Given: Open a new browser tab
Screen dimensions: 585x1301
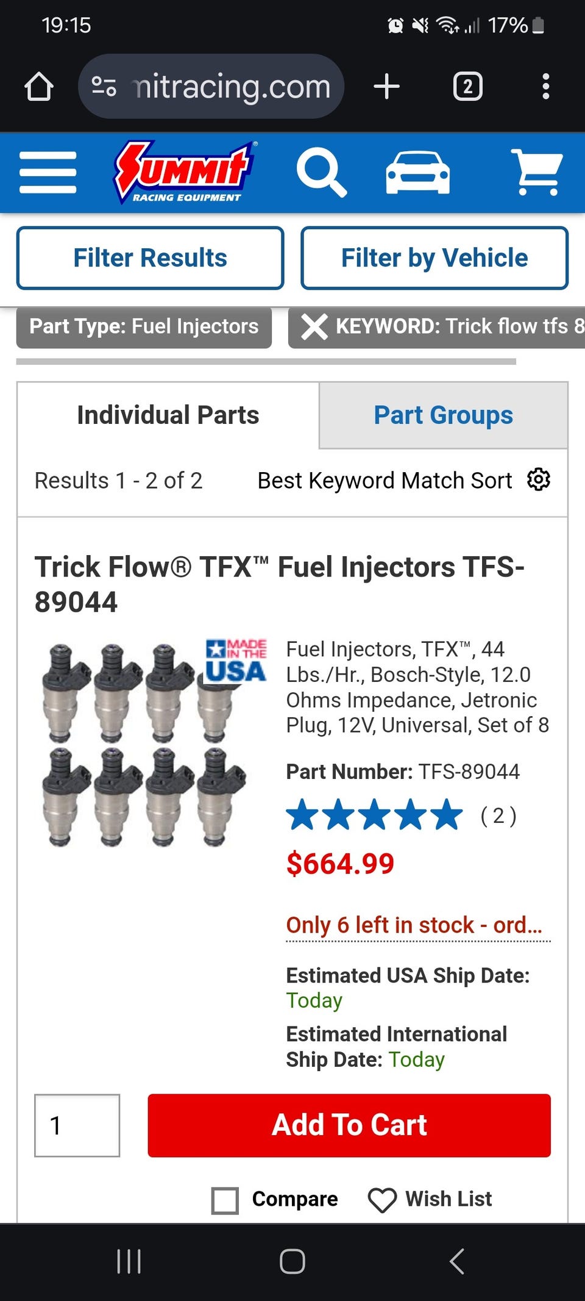Looking at the screenshot, I should (x=386, y=87).
